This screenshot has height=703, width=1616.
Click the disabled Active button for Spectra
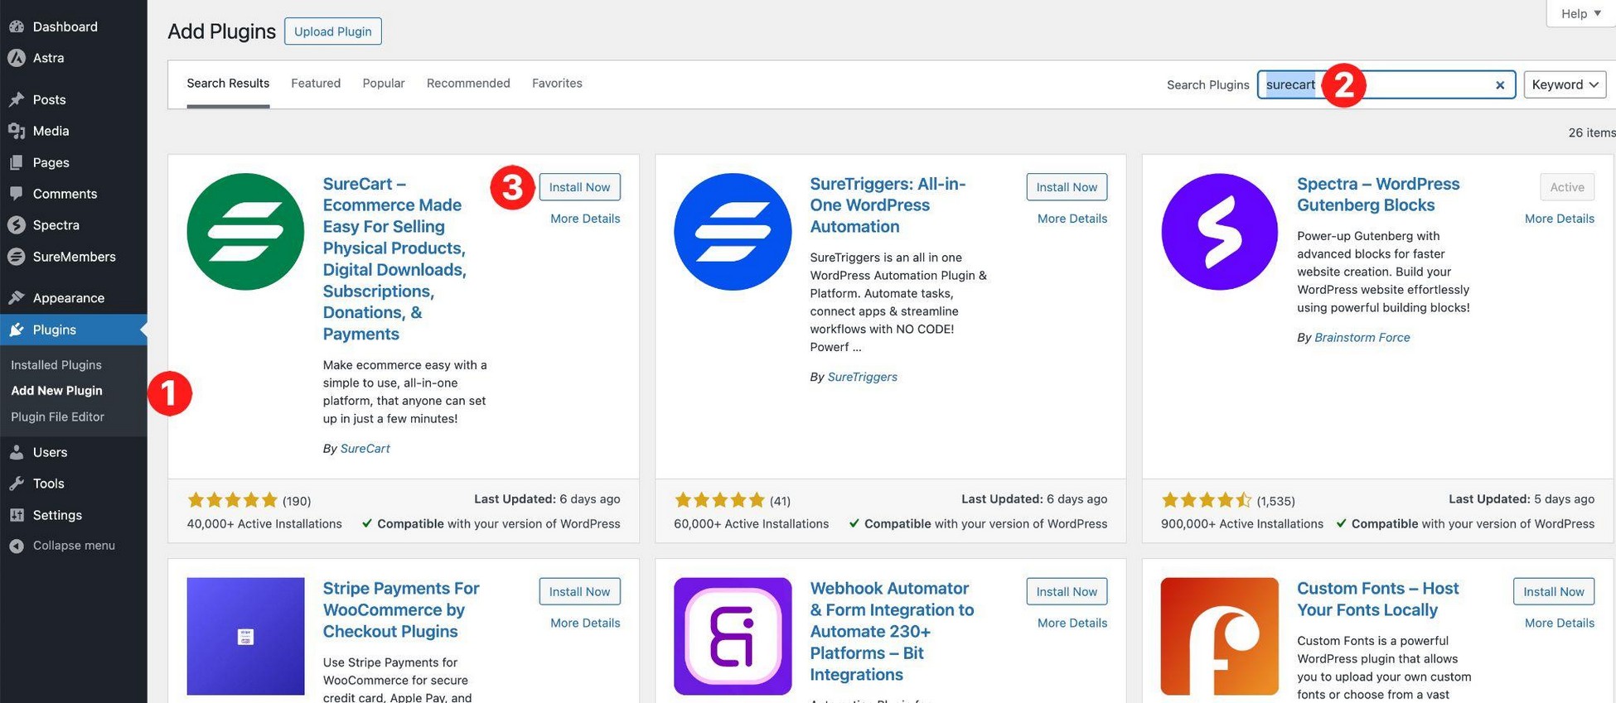tap(1567, 187)
